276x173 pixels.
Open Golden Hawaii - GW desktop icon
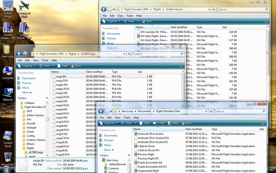coord(8,31)
